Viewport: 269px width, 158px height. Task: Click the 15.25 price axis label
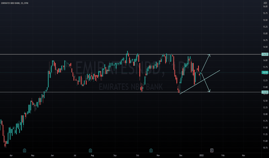(x=265, y=27)
